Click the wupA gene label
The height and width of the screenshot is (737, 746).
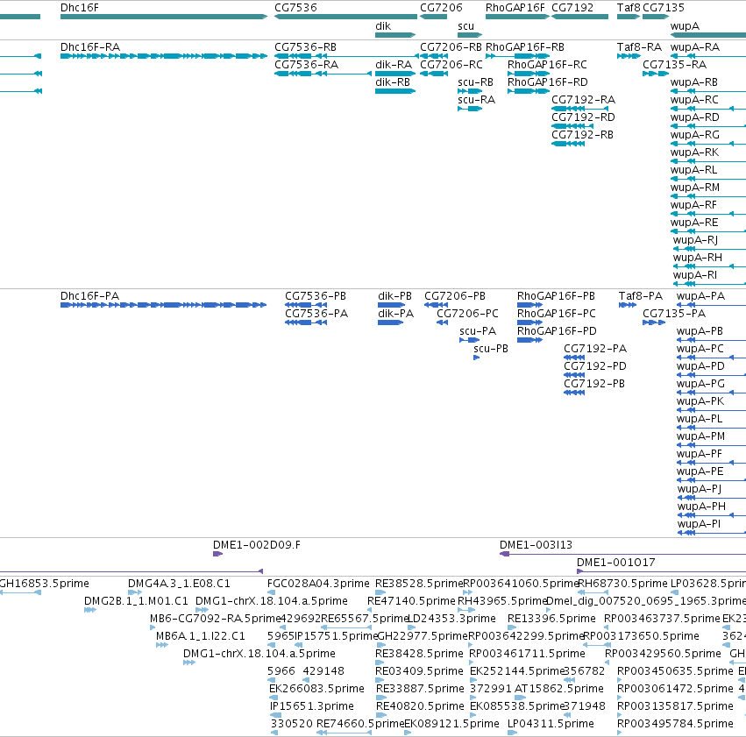[685, 26]
